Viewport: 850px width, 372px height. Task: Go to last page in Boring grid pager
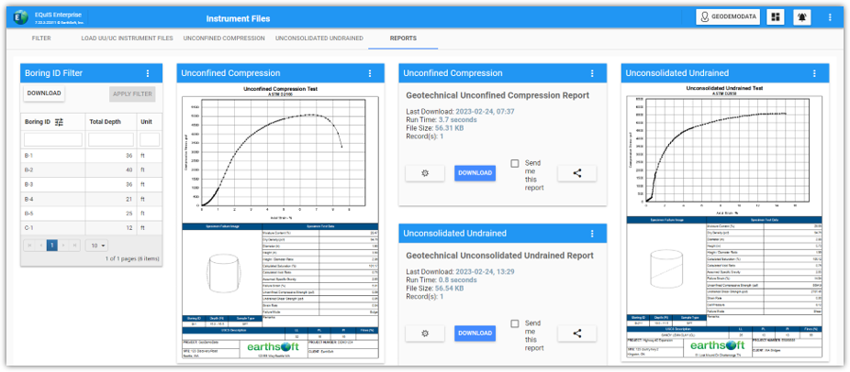pos(75,246)
